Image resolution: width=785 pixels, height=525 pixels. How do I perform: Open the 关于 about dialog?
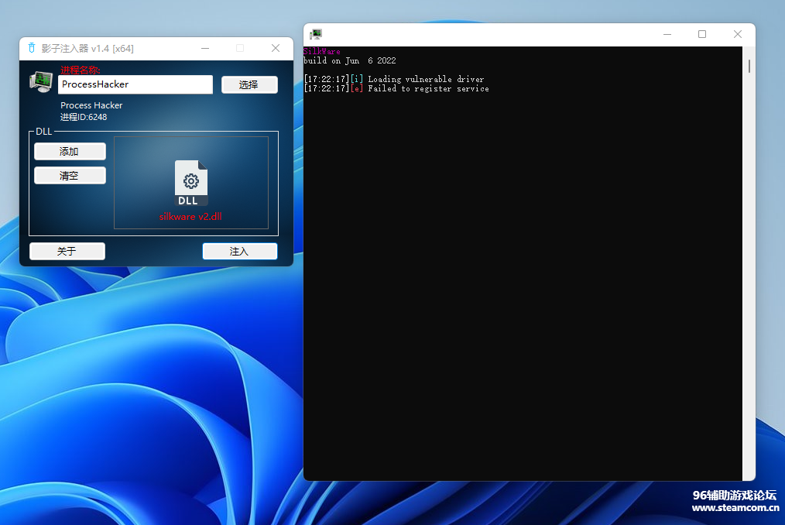pos(67,251)
